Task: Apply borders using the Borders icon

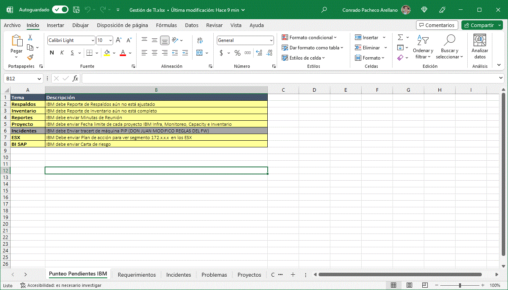Action: (x=89, y=53)
